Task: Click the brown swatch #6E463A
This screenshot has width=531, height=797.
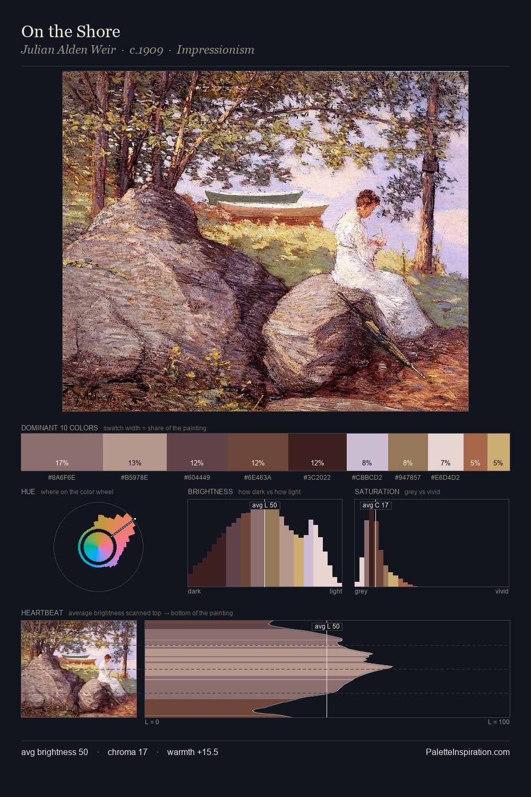Action: 258,452
